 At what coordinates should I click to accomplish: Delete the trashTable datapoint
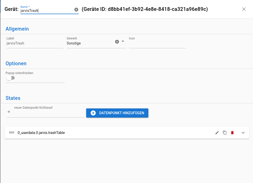(232, 133)
